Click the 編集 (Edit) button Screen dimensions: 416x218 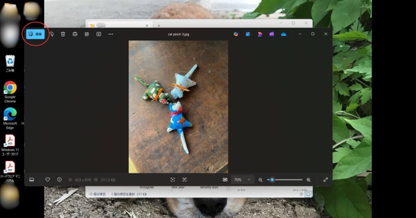[x=35, y=34]
